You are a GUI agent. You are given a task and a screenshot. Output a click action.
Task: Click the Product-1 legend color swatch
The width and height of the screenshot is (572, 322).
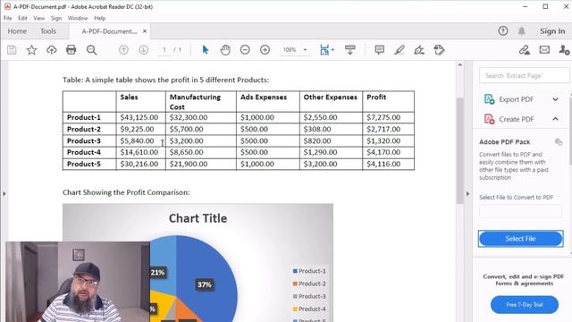click(x=295, y=271)
